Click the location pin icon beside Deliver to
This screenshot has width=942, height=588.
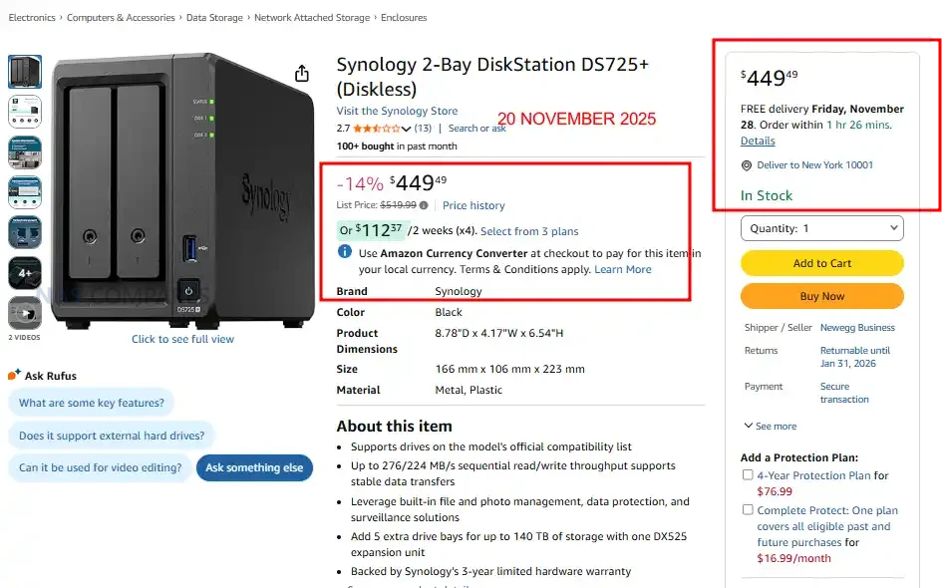[747, 165]
